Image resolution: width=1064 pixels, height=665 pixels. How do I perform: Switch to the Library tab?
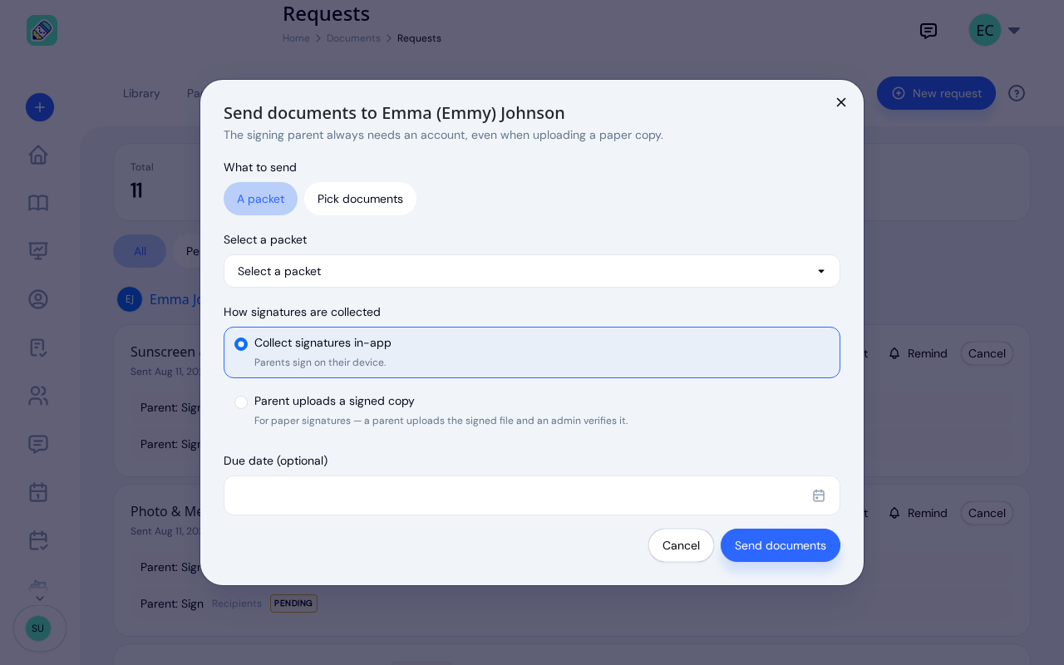tap(141, 93)
